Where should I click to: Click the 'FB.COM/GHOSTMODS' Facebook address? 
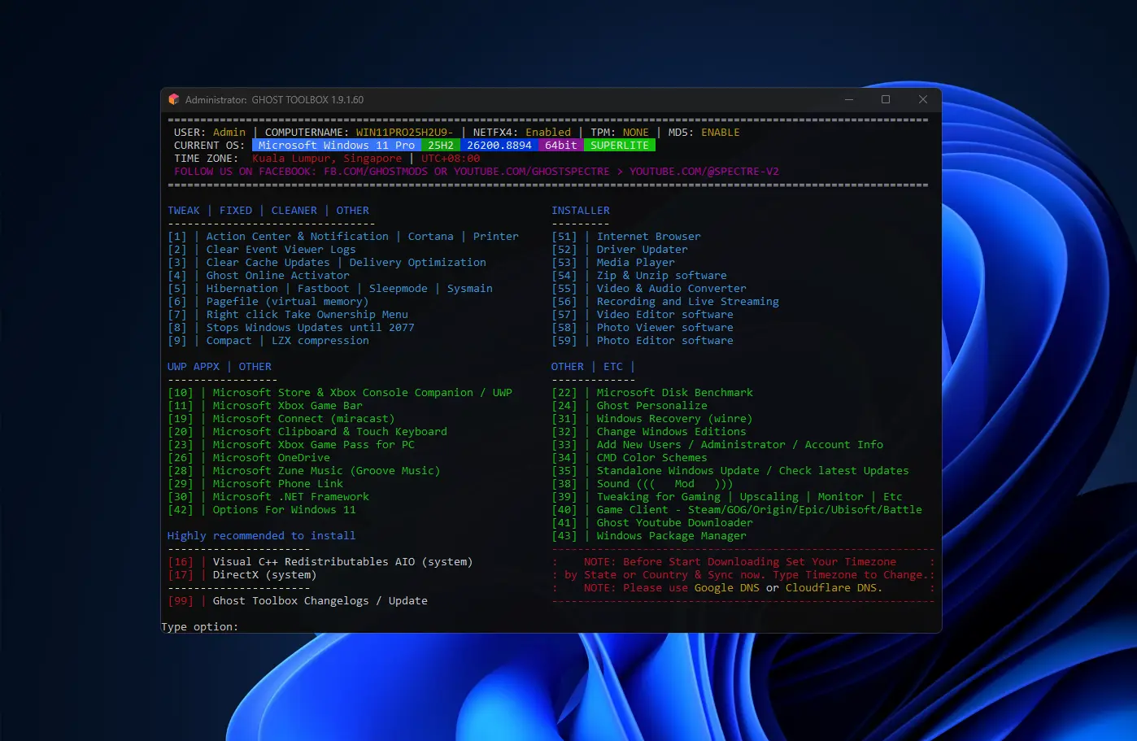(376, 172)
